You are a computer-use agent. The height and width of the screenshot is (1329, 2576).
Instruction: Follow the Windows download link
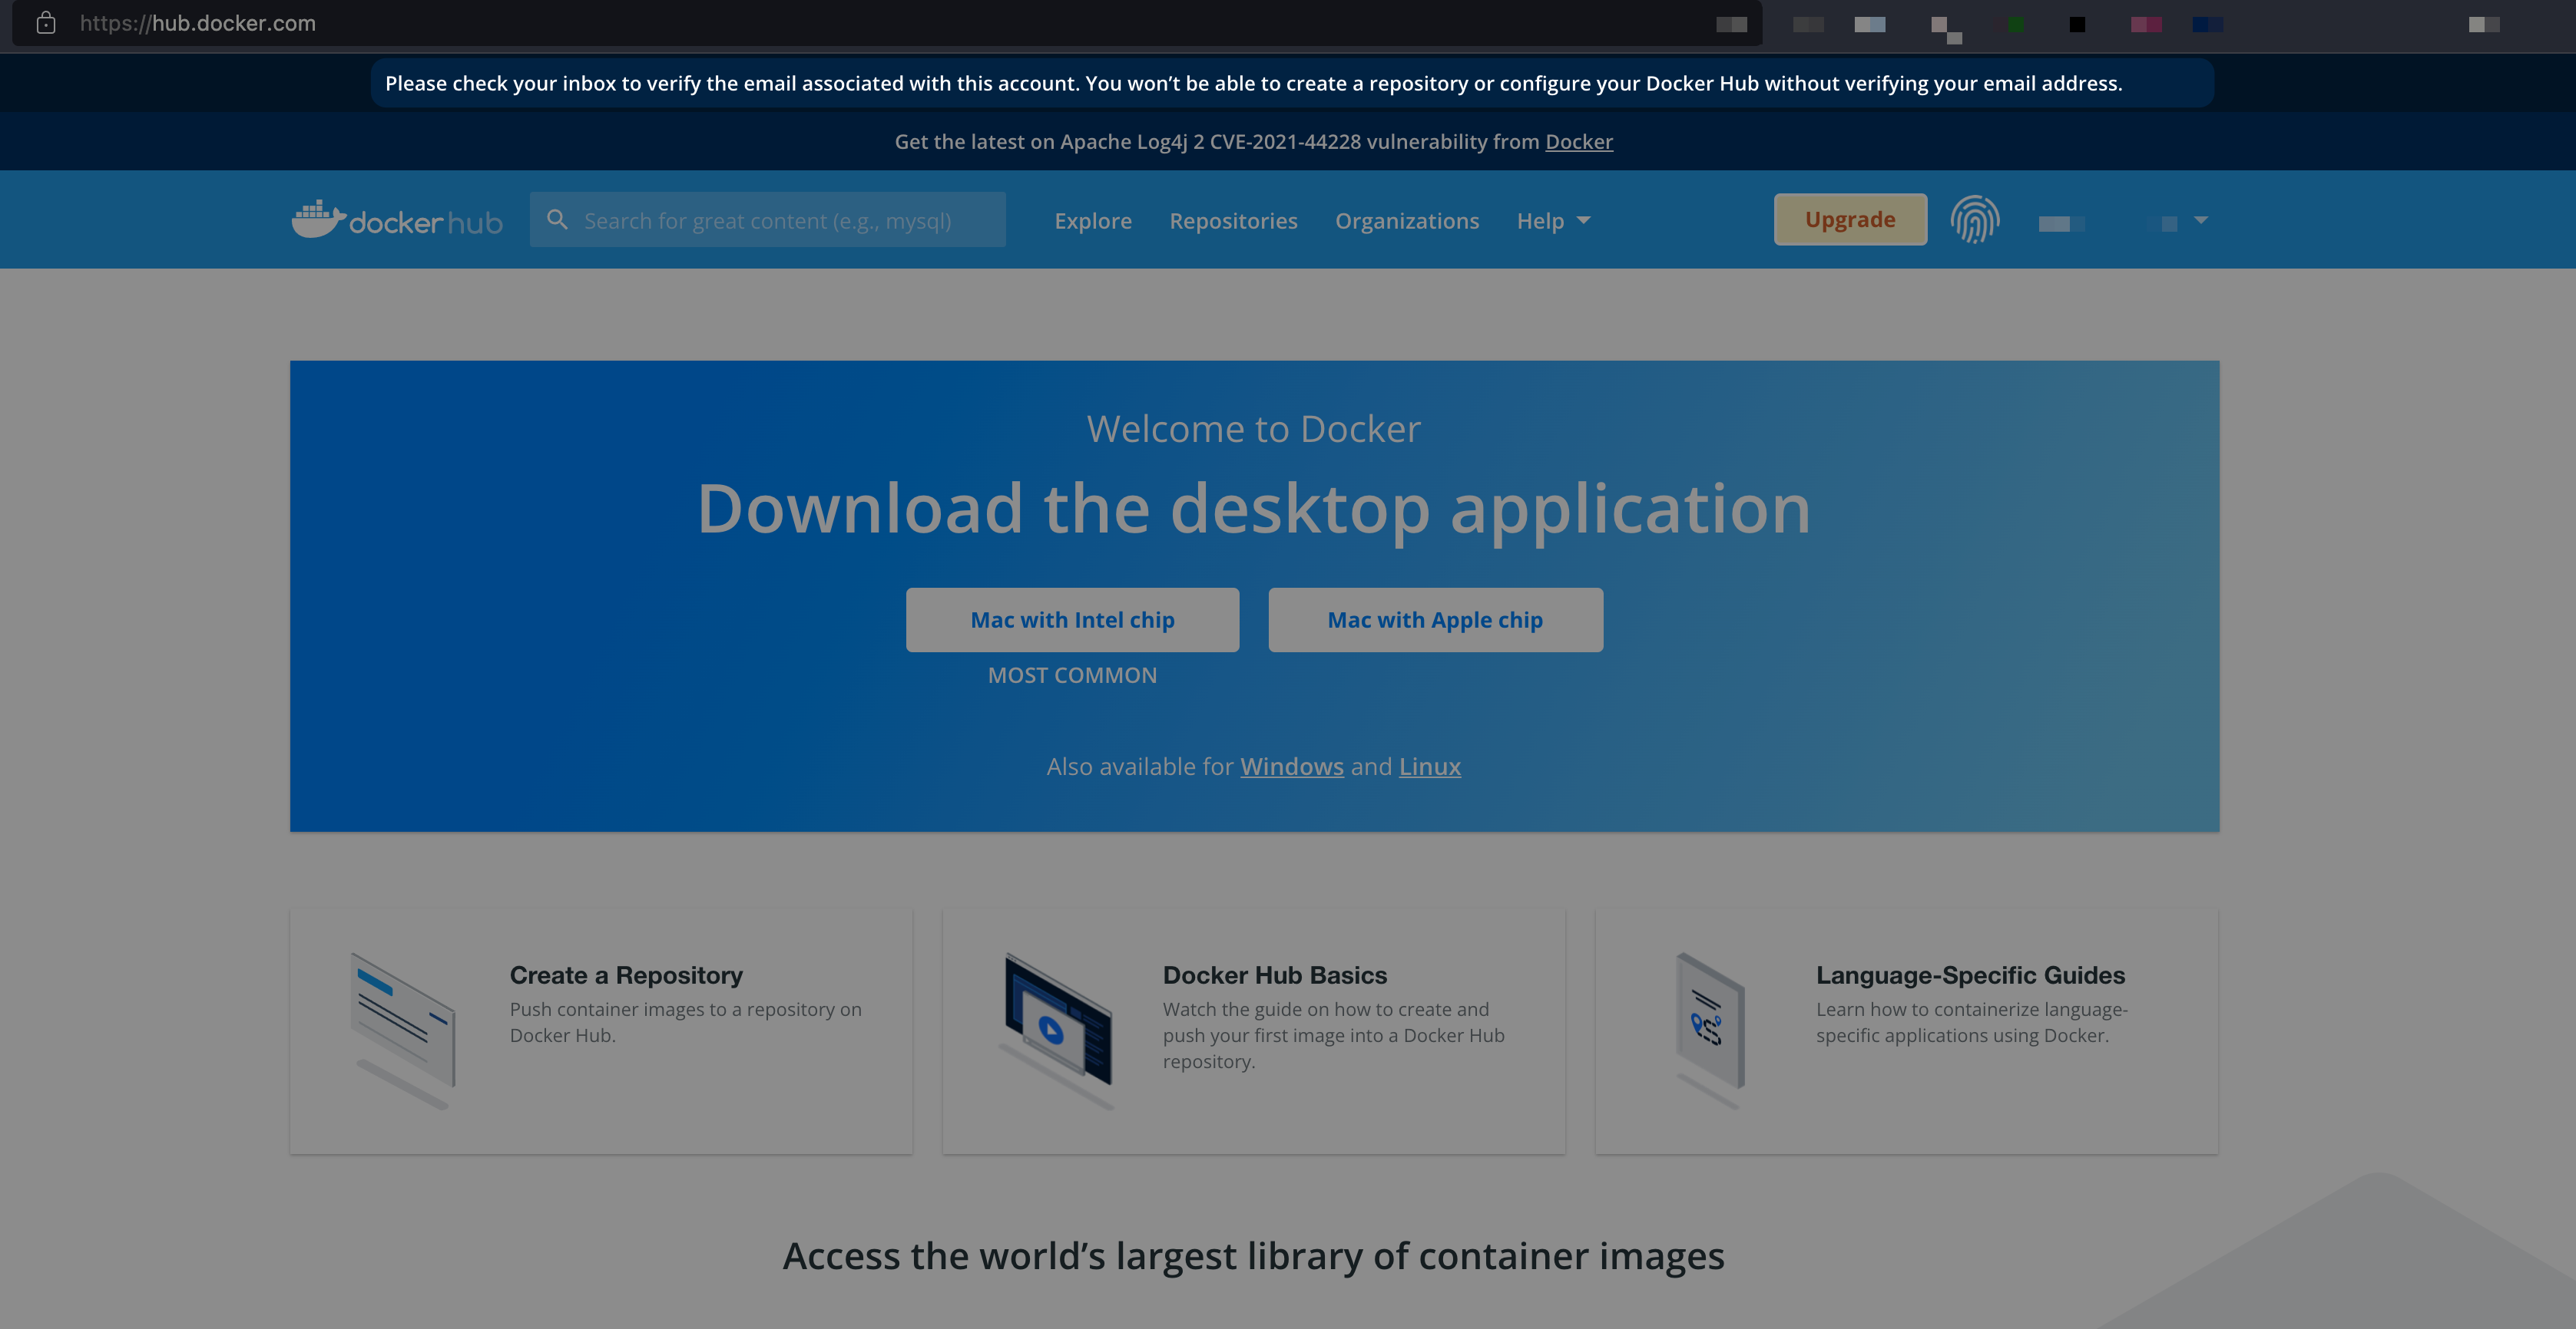tap(1291, 767)
